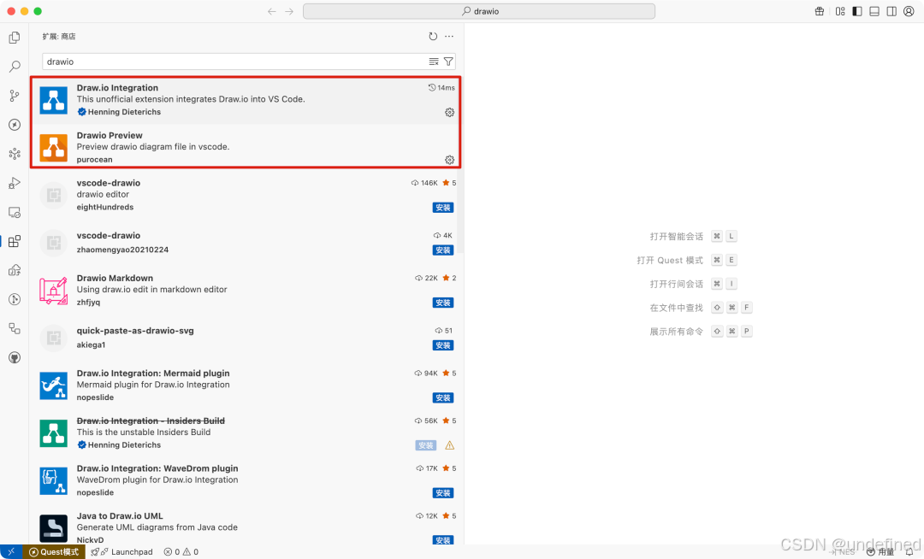Install vscode-drawio by zhaomengyao20210224
The image size is (924, 559).
(x=443, y=250)
